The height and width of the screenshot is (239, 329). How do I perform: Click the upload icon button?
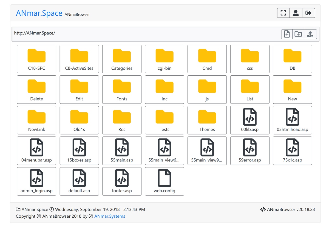(x=310, y=34)
